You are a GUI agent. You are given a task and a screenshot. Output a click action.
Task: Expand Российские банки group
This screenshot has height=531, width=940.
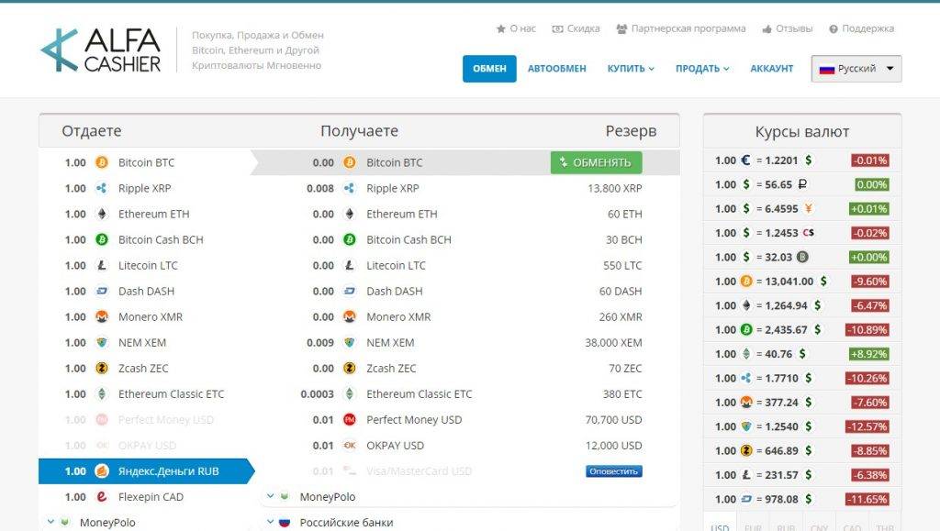[271, 522]
